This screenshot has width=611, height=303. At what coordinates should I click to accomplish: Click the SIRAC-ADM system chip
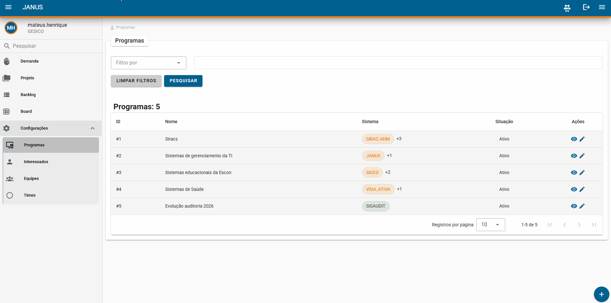378,139
